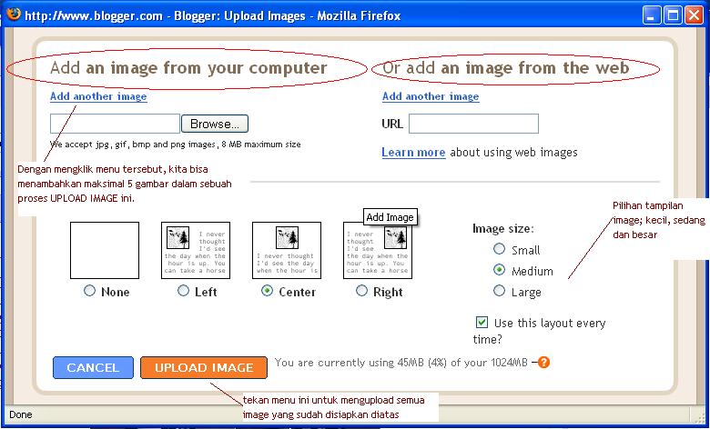Screen dimensions: 710x429
Task: Click the Browse... button
Action: pyautogui.click(x=215, y=124)
